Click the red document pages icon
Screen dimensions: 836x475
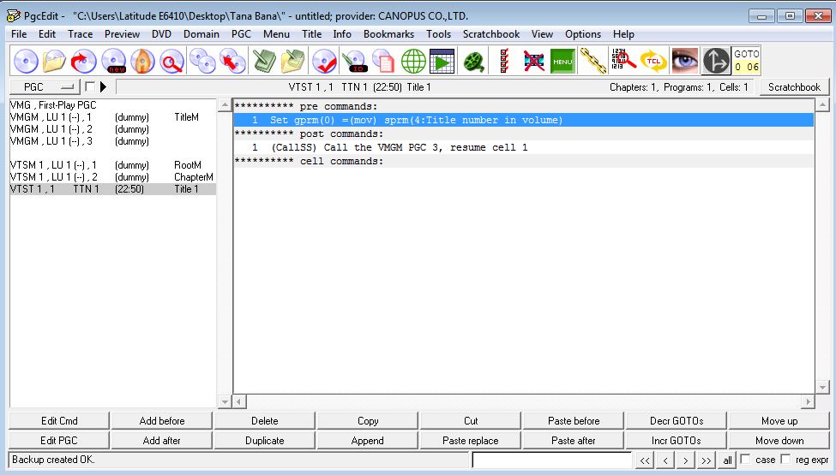tap(383, 61)
